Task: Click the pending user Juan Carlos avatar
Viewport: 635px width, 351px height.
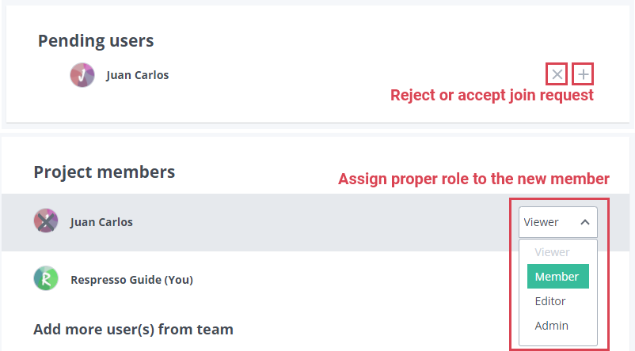Action: (x=82, y=75)
